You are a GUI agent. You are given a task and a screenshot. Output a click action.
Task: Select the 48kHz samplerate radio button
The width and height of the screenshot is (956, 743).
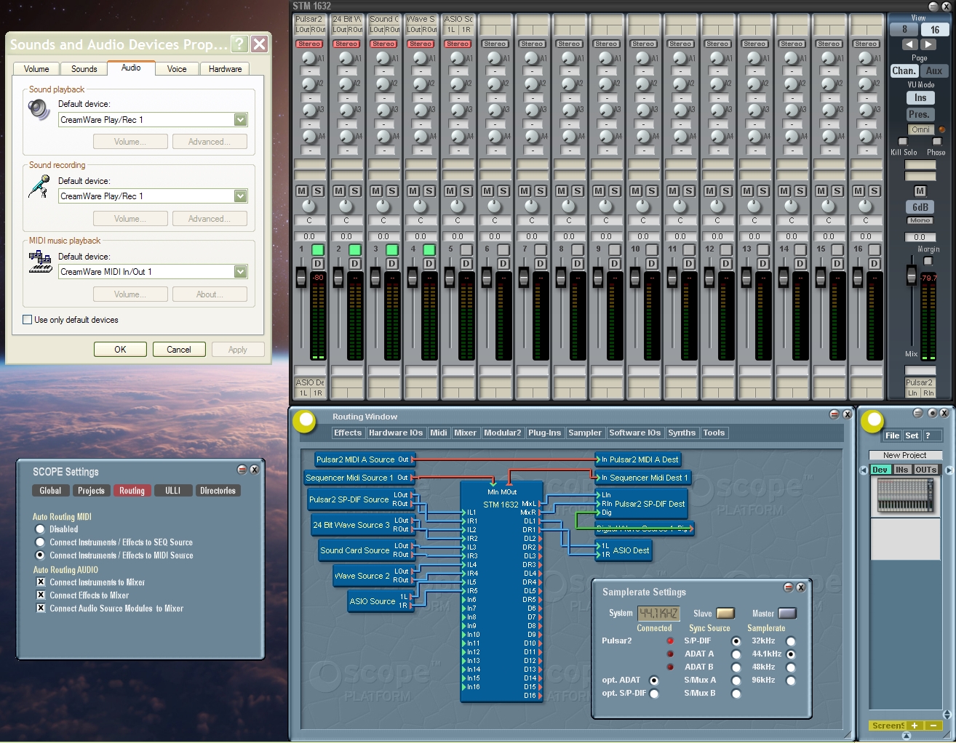pyautogui.click(x=791, y=667)
